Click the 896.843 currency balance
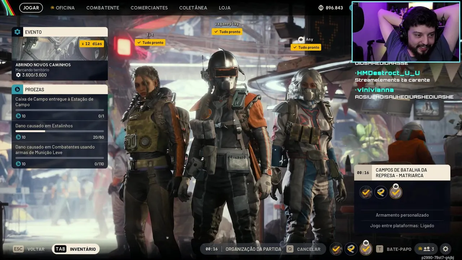This screenshot has height=260, width=462. click(x=334, y=8)
